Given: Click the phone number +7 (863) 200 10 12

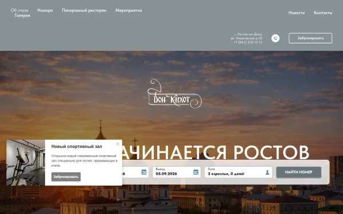Looking at the screenshot, I should (x=248, y=42).
